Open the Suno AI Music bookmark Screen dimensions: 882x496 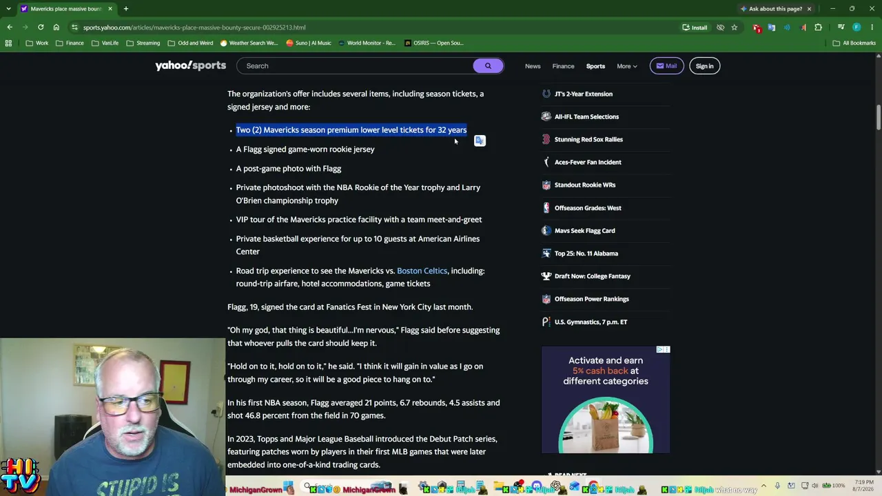click(x=309, y=43)
